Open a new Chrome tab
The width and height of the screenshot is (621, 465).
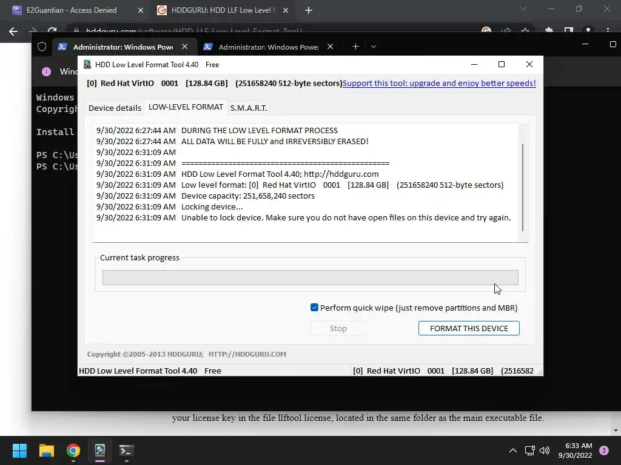[309, 10]
